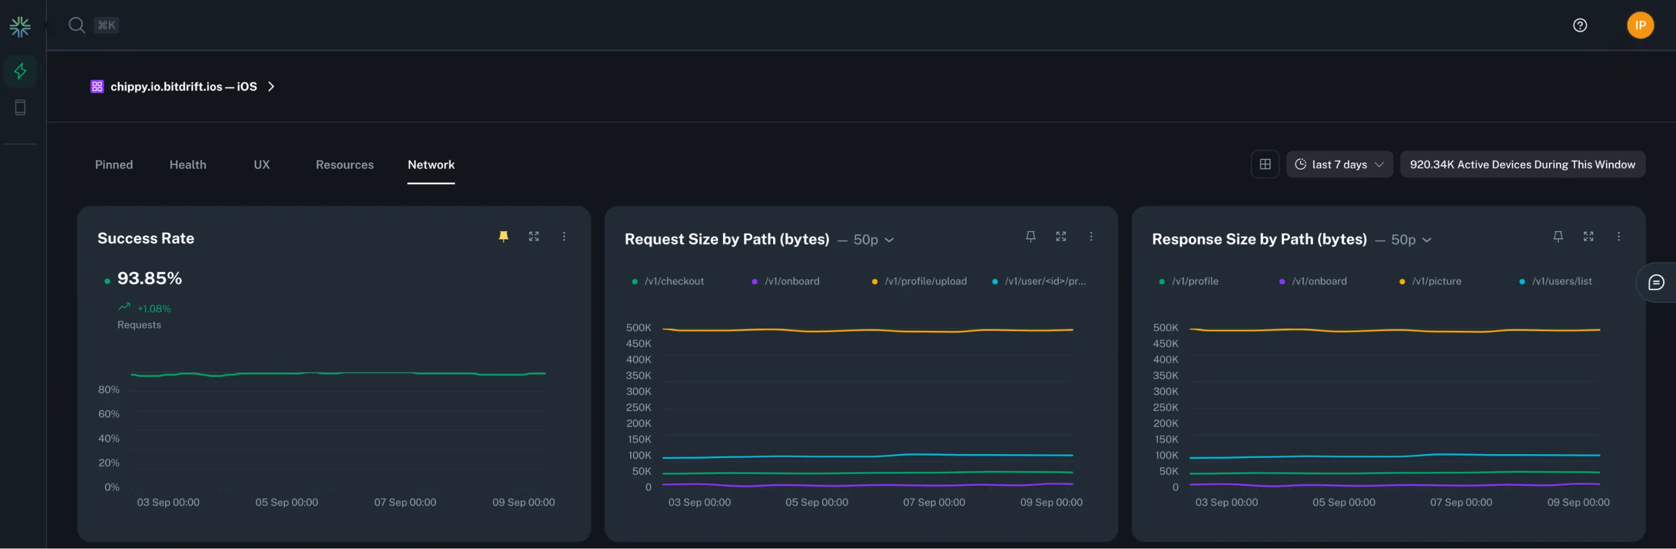Switch to the Health tab
Image resolution: width=1676 pixels, height=549 pixels.
pos(188,165)
